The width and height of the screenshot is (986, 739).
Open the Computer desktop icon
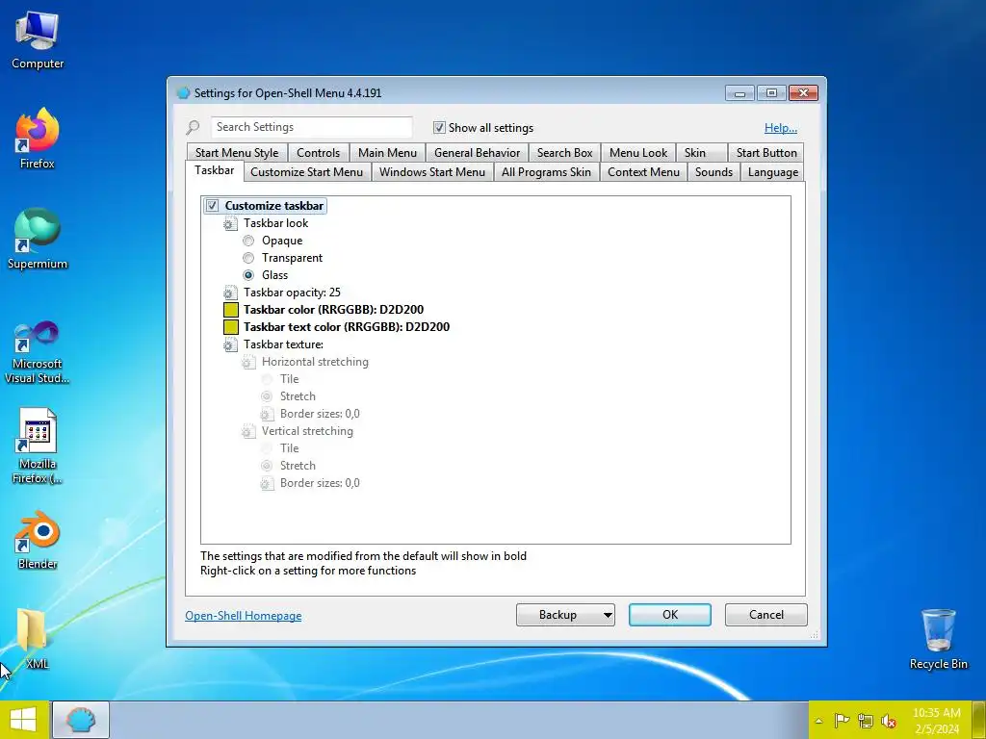[x=38, y=40]
